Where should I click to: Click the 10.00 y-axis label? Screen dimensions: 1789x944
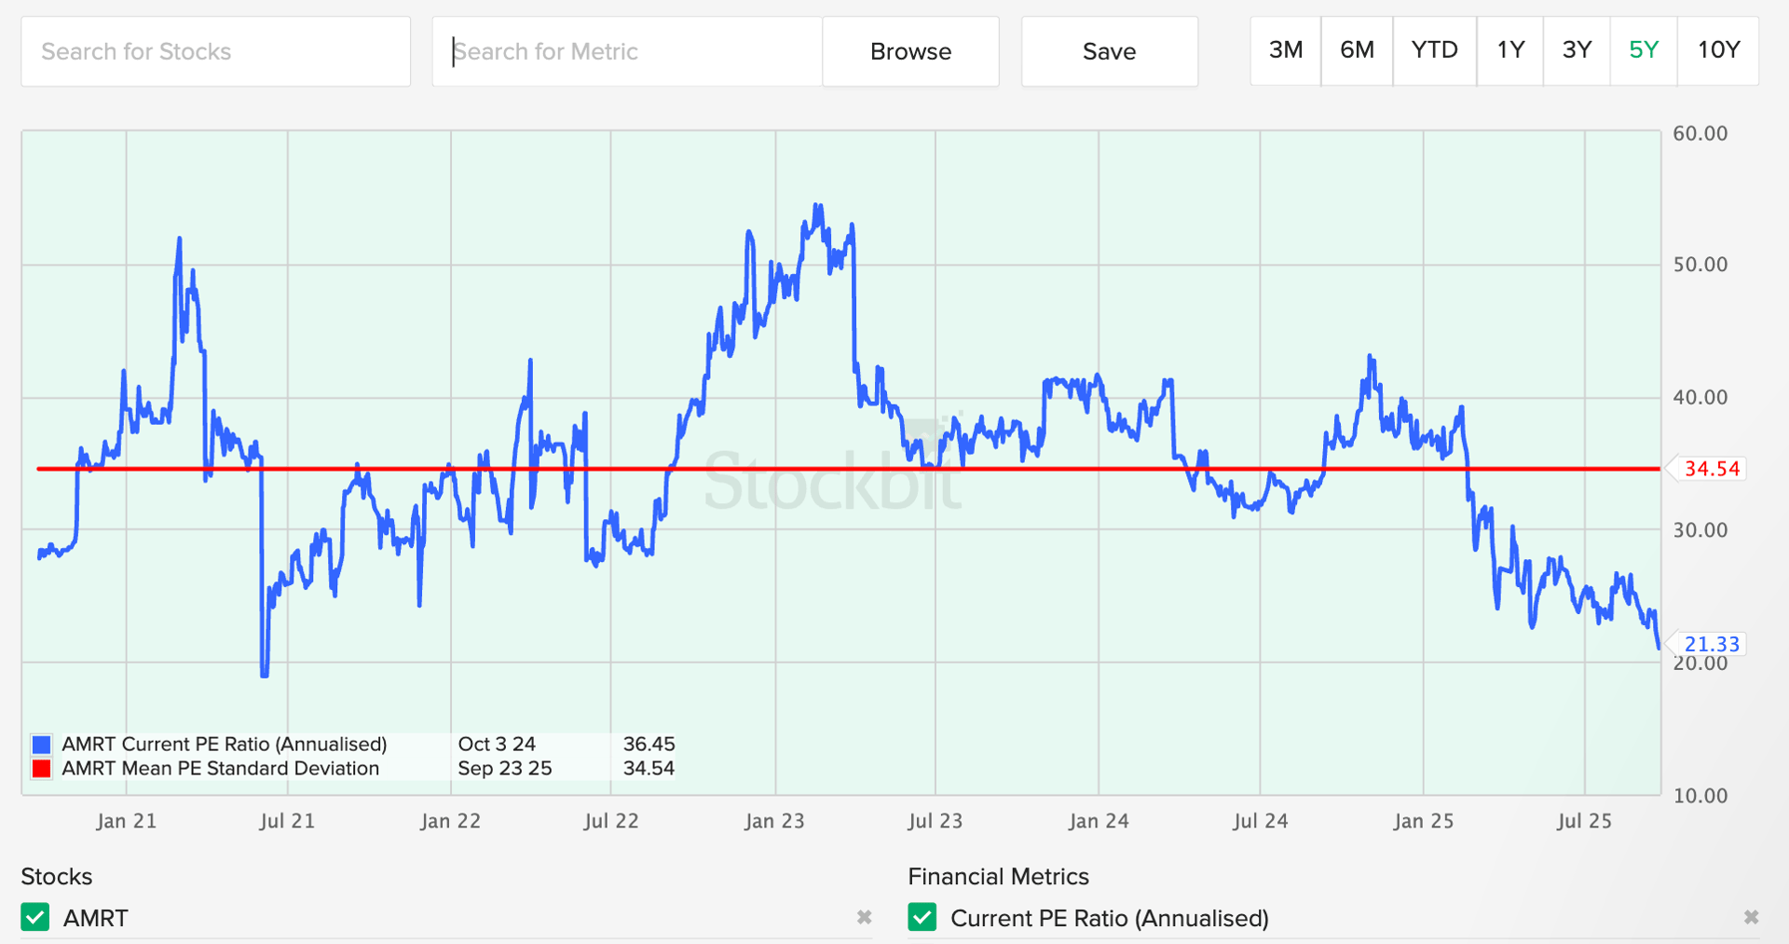(1700, 796)
